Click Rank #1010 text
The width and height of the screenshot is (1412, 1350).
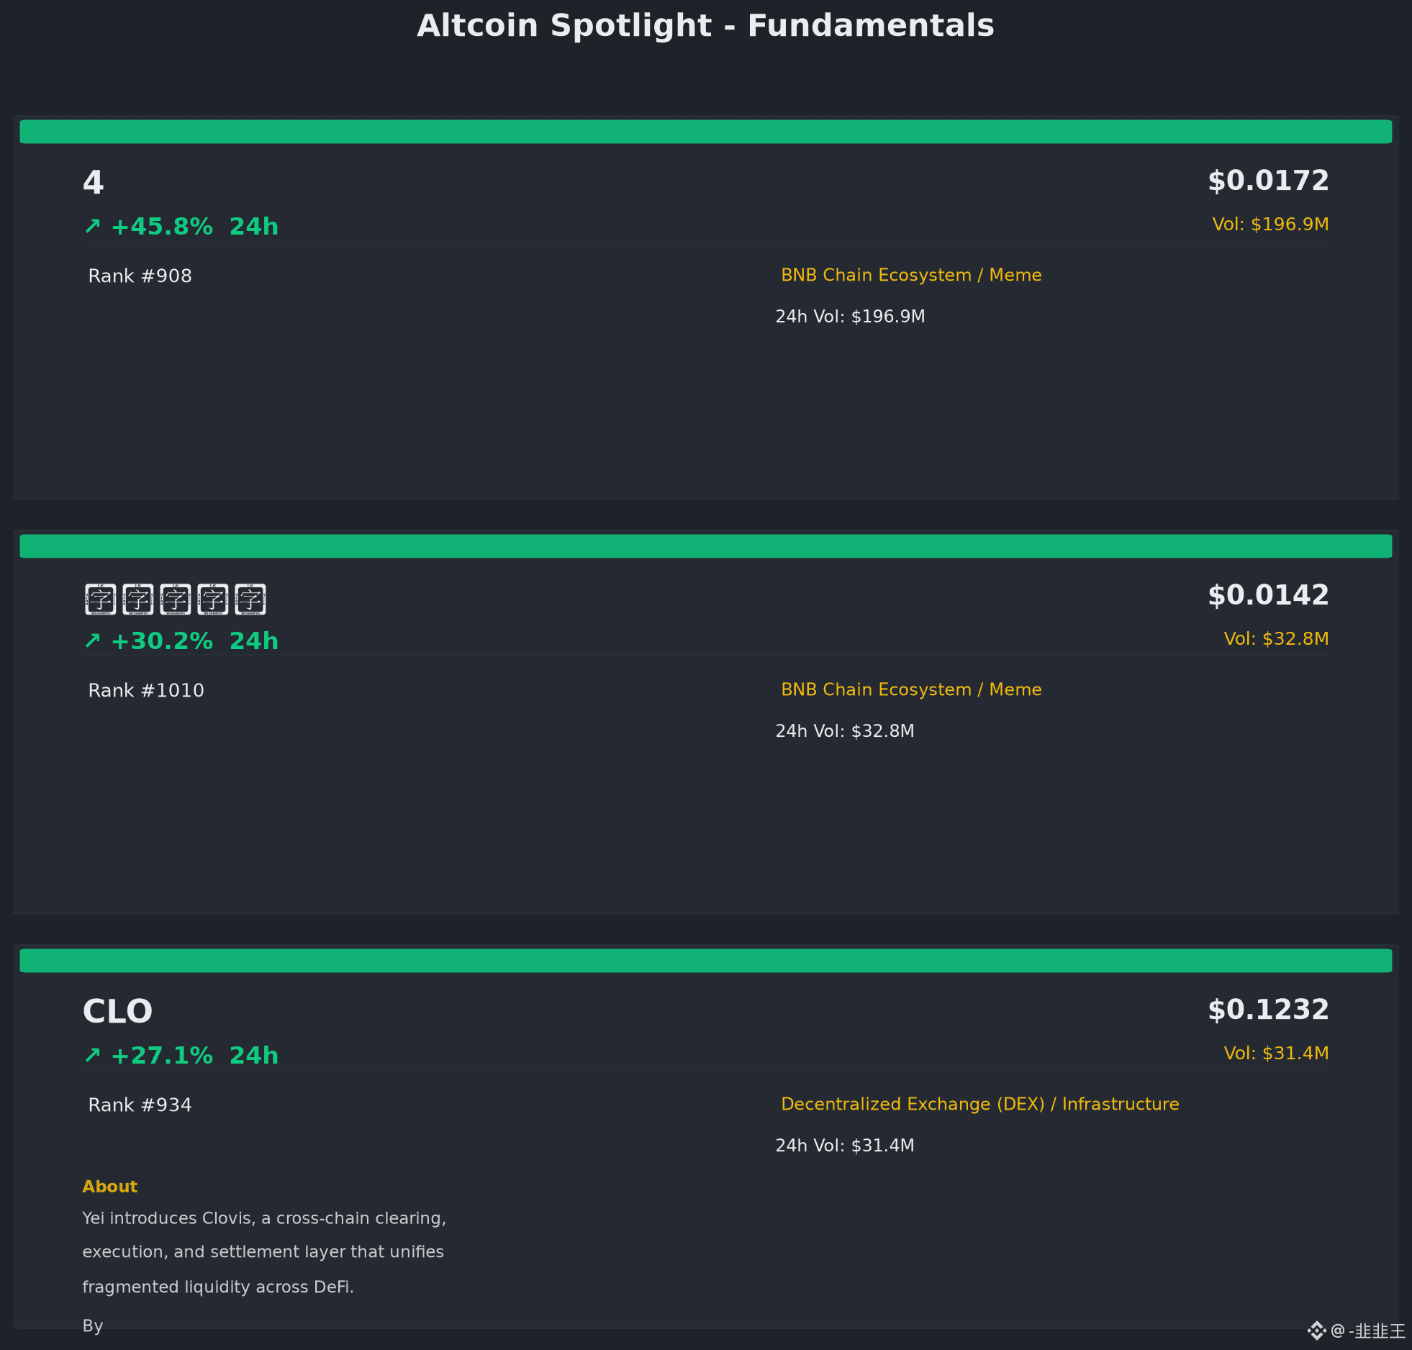click(x=146, y=691)
